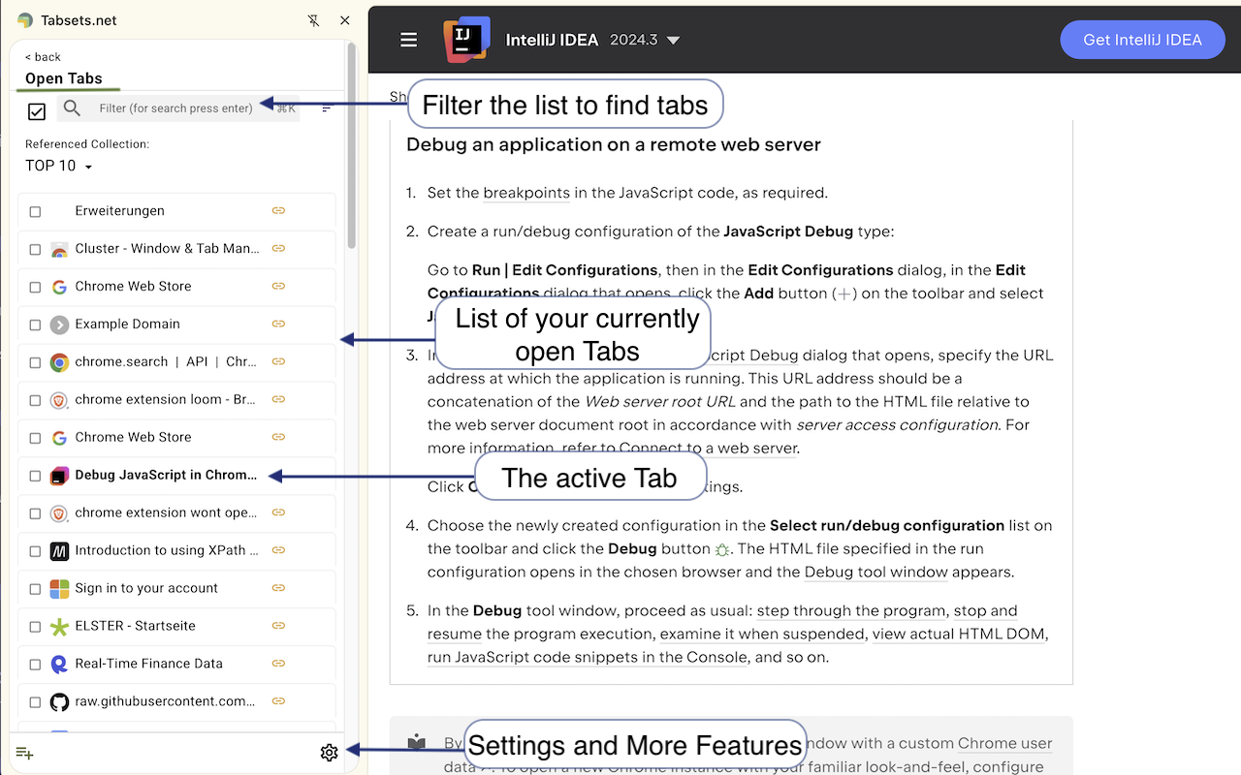Open Real-Time Finance Data via its link icon
This screenshot has height=775, width=1241.
pos(278,664)
